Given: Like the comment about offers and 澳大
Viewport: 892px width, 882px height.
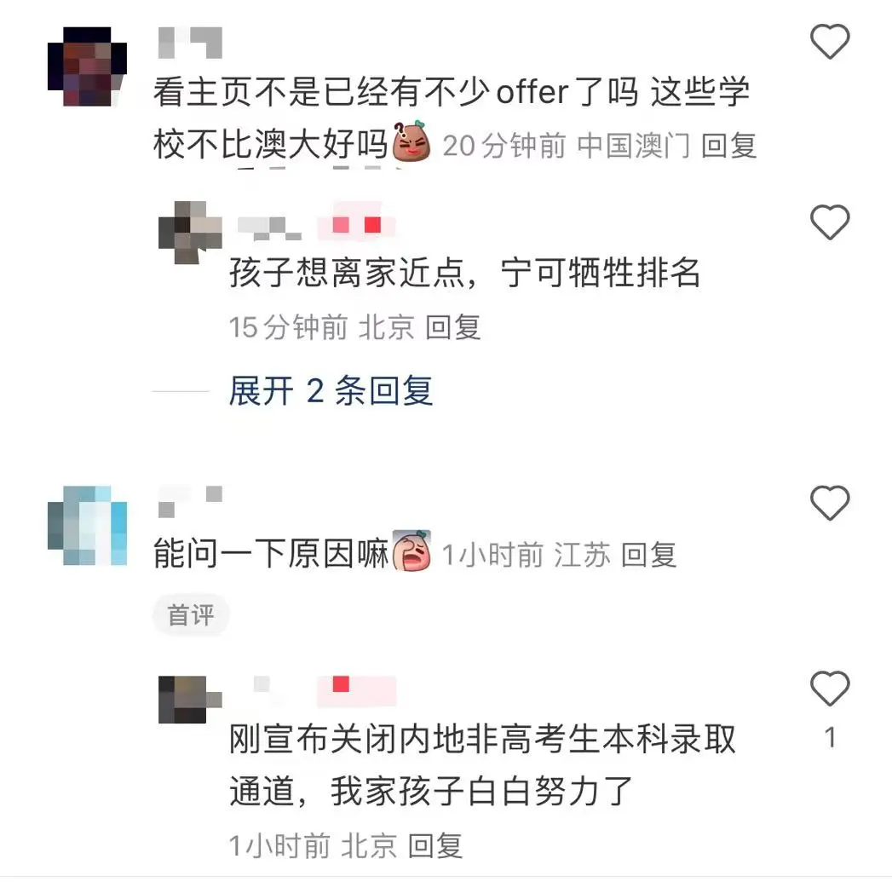Looking at the screenshot, I should click(830, 42).
